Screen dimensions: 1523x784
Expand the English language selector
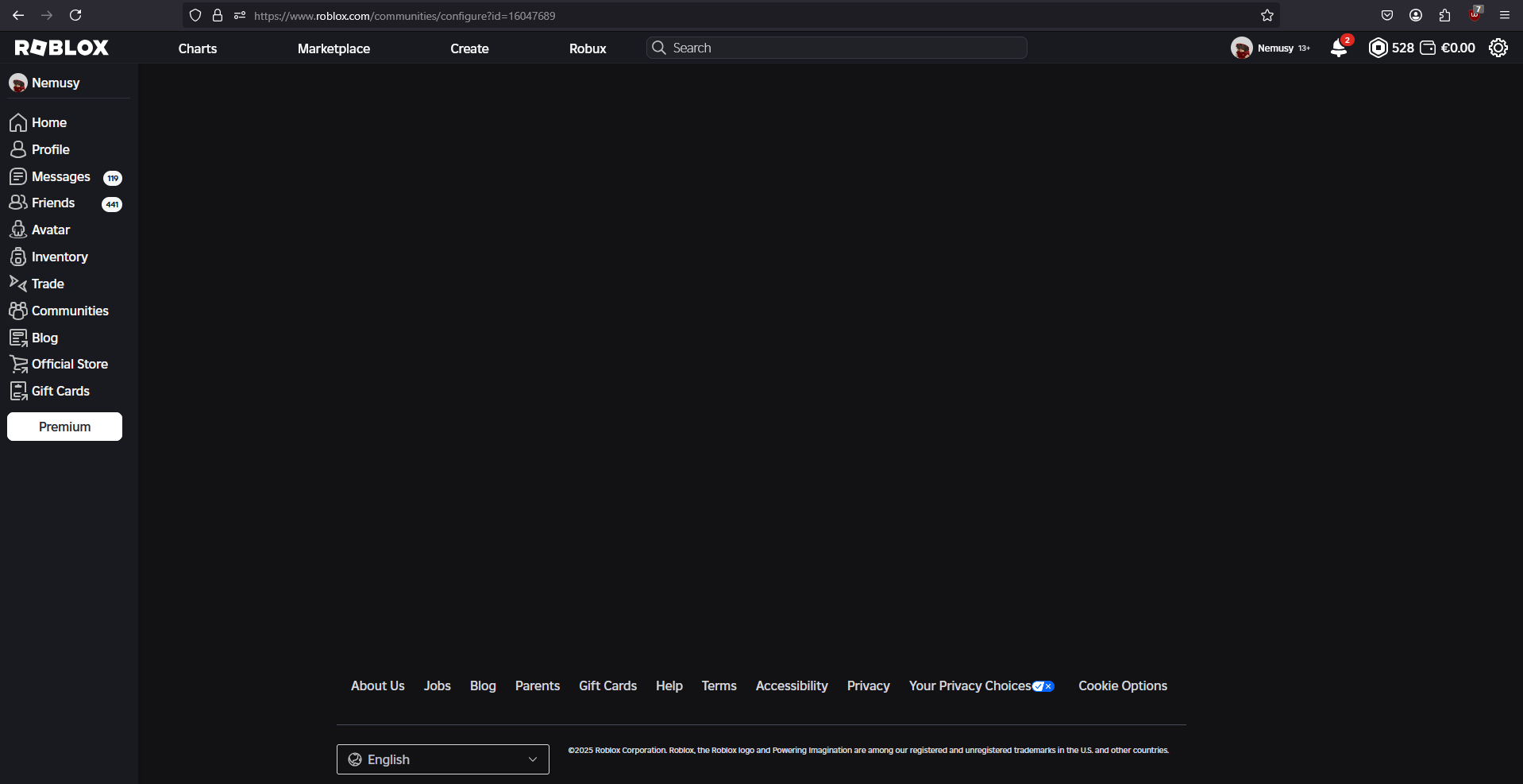(x=442, y=759)
